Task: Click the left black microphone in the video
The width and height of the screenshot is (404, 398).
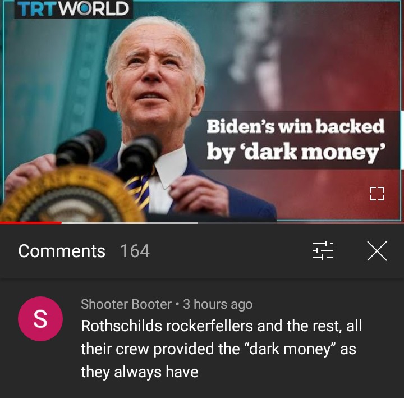Action: 80,148
